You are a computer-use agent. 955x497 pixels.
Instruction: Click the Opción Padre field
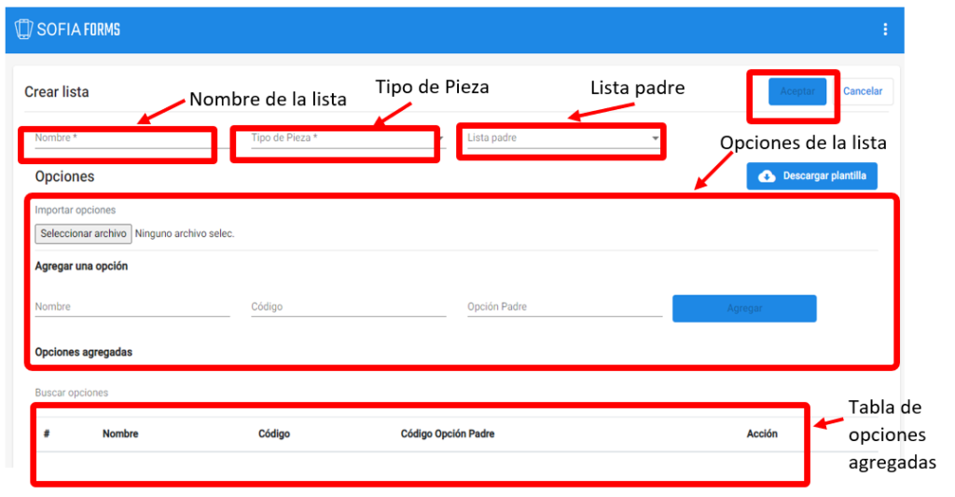(564, 307)
